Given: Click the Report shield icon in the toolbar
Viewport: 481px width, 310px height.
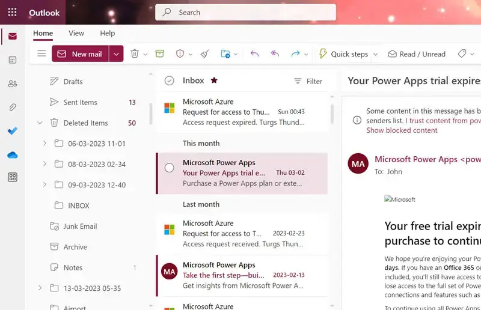Looking at the screenshot, I should coord(180,53).
